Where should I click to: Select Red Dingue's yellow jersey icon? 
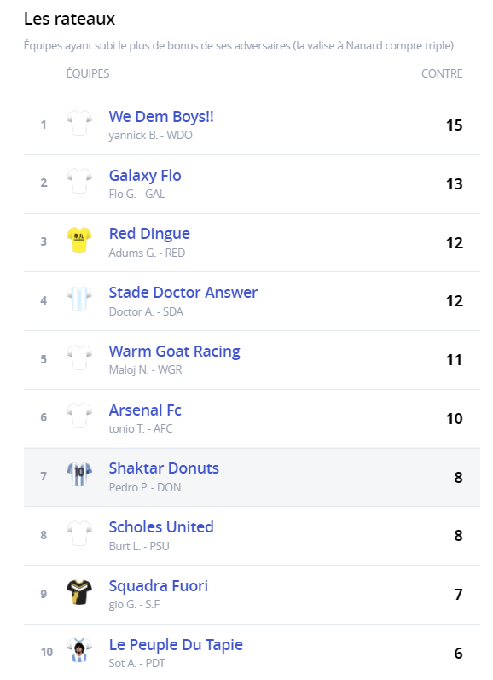(79, 240)
